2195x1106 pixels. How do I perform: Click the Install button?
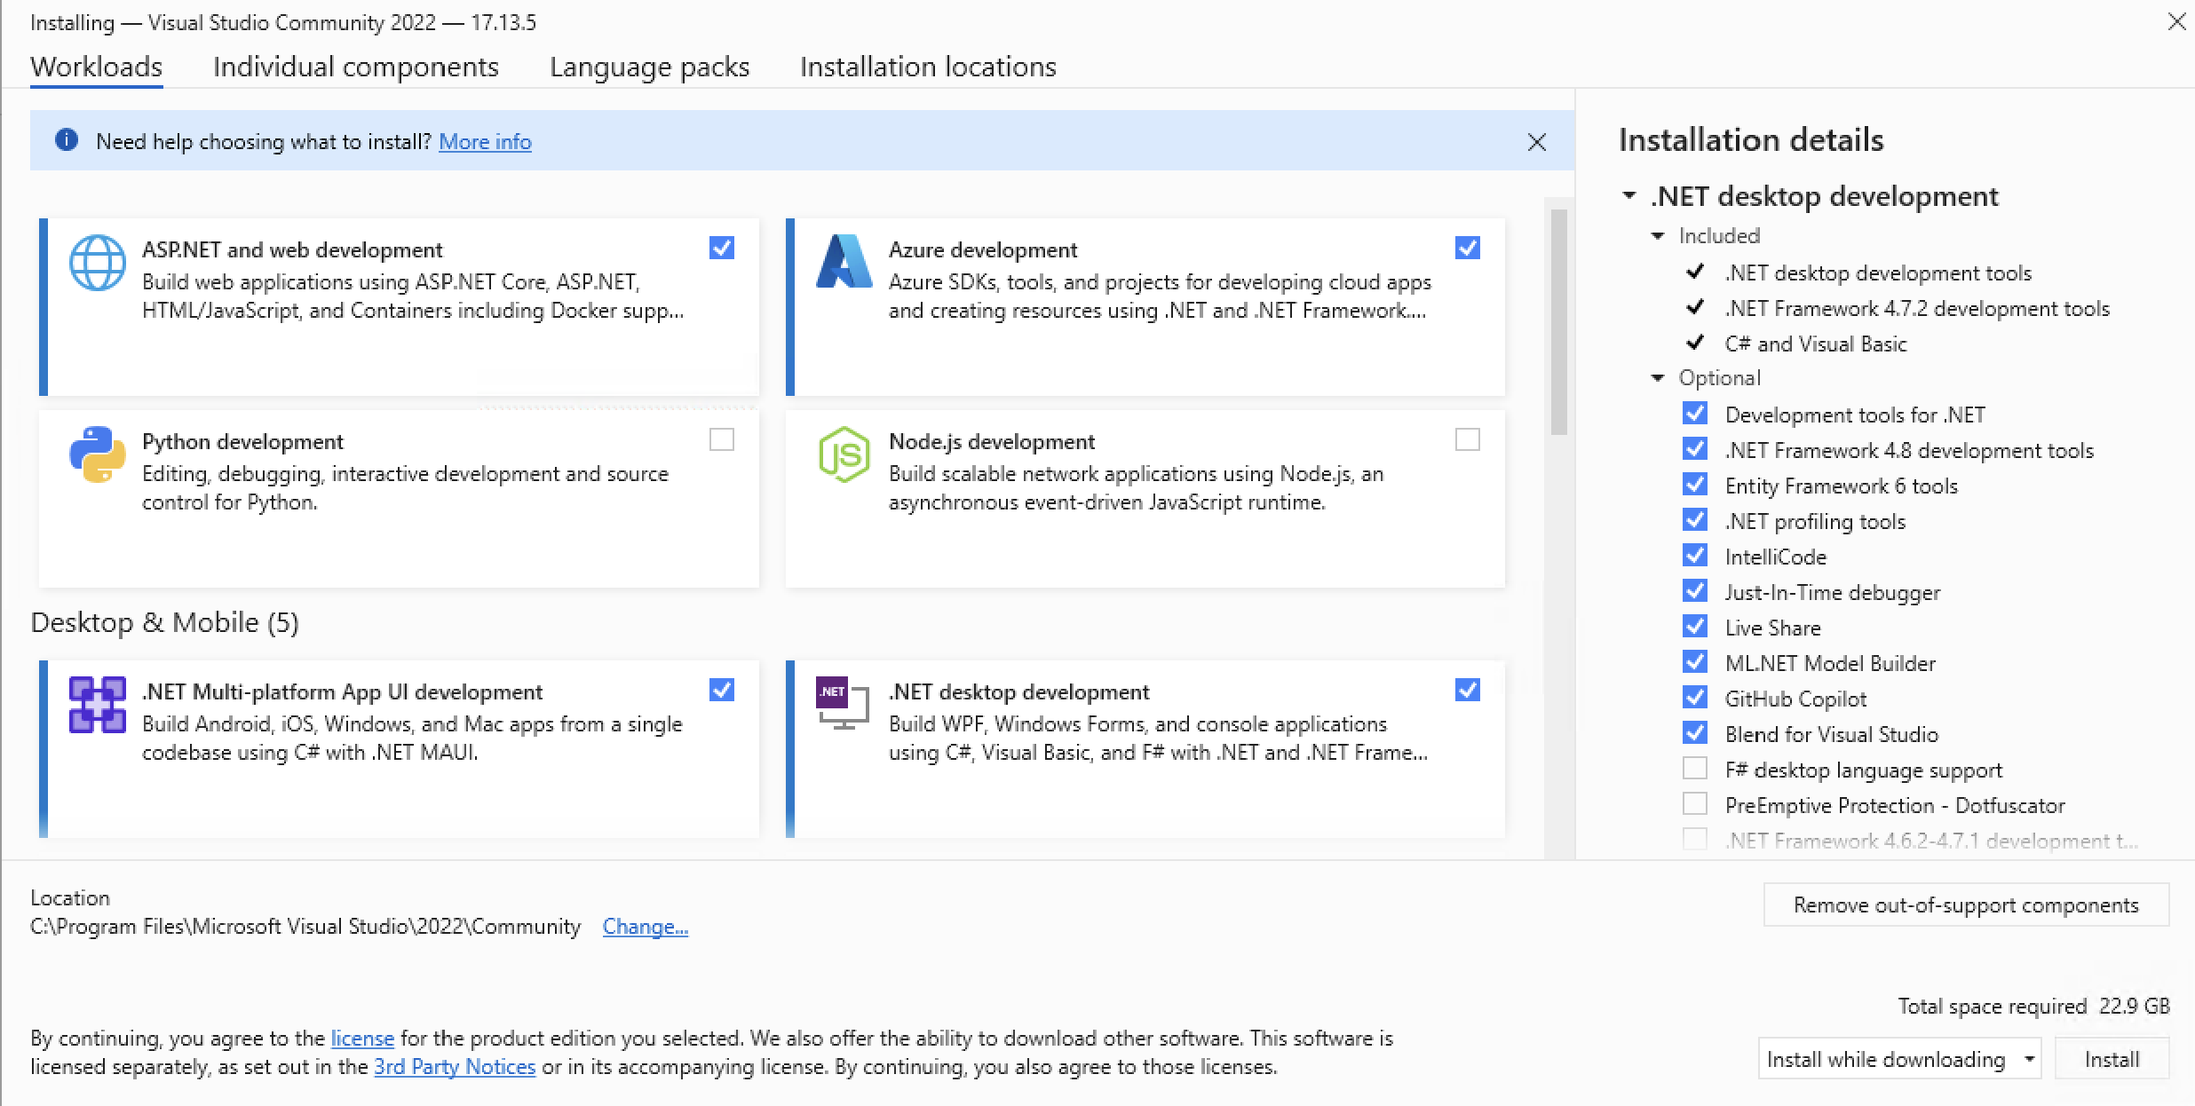pyautogui.click(x=2112, y=1059)
